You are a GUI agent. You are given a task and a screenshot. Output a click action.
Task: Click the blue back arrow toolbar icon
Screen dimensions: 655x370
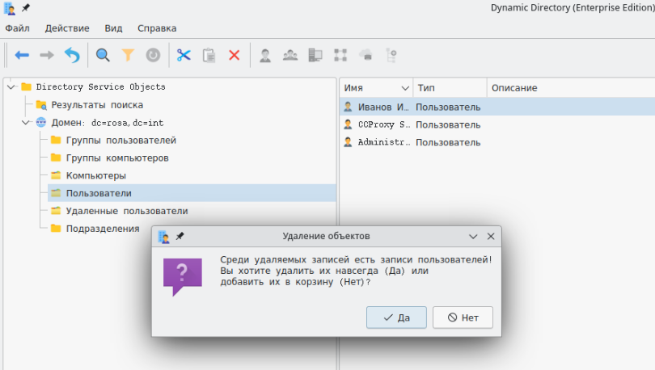[22, 55]
